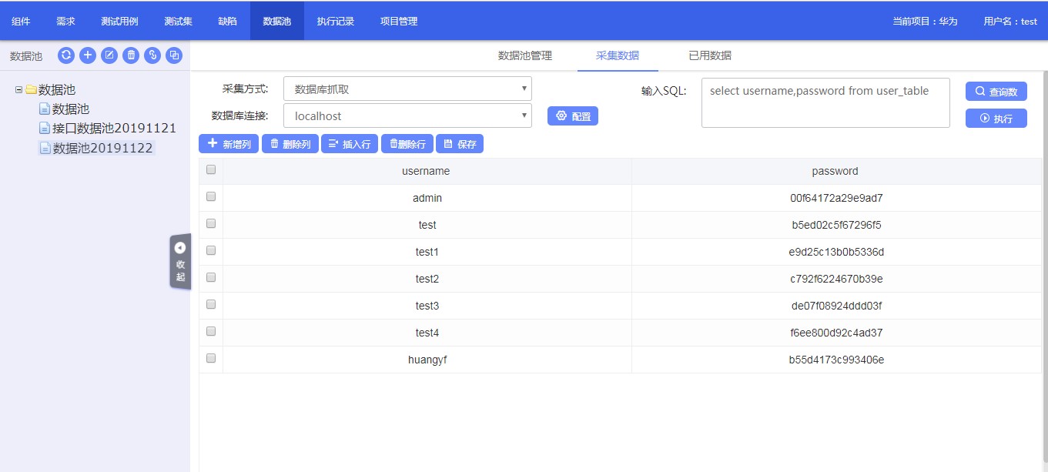Click the edit pencil icon in 数据池 toolbar
Image resolution: width=1048 pixels, height=472 pixels.
click(x=109, y=55)
